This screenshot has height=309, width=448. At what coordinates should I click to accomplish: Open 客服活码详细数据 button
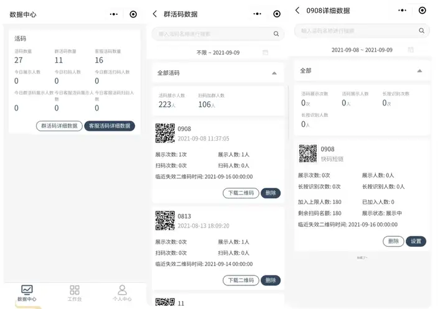point(110,126)
